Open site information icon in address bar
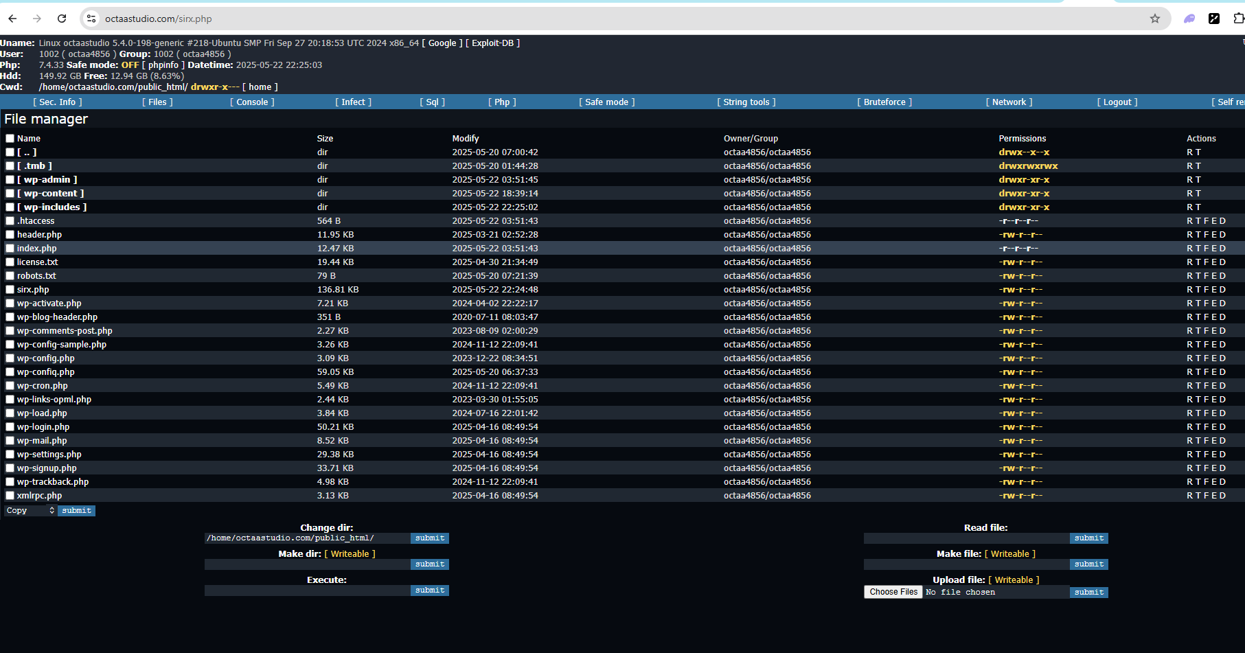 (91, 19)
